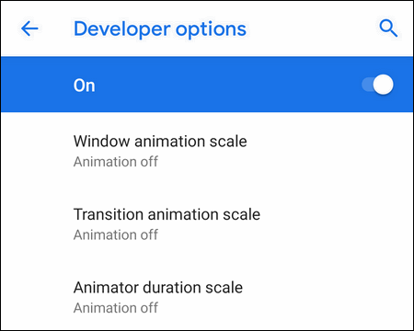Select "Animation off" under Transition animation scale

[116, 234]
